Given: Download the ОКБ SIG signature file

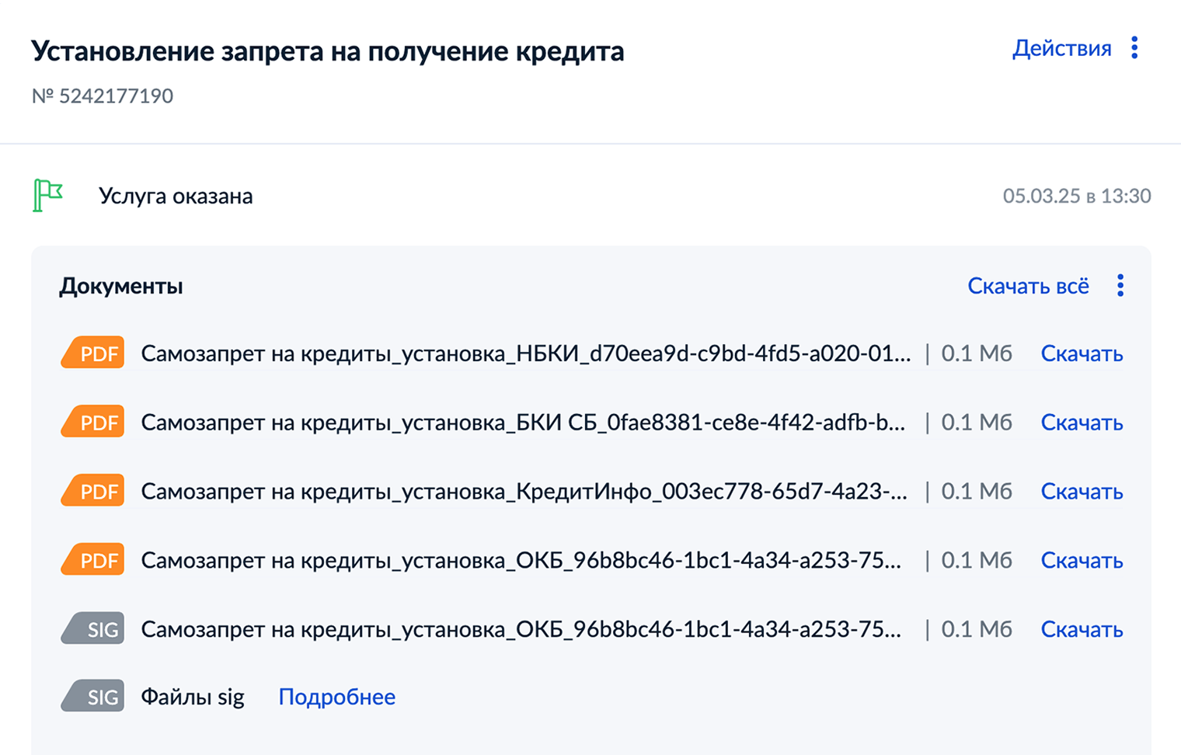Looking at the screenshot, I should point(1082,628).
